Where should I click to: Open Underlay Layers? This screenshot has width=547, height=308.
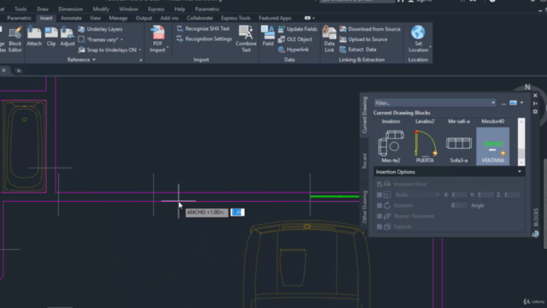(x=100, y=29)
